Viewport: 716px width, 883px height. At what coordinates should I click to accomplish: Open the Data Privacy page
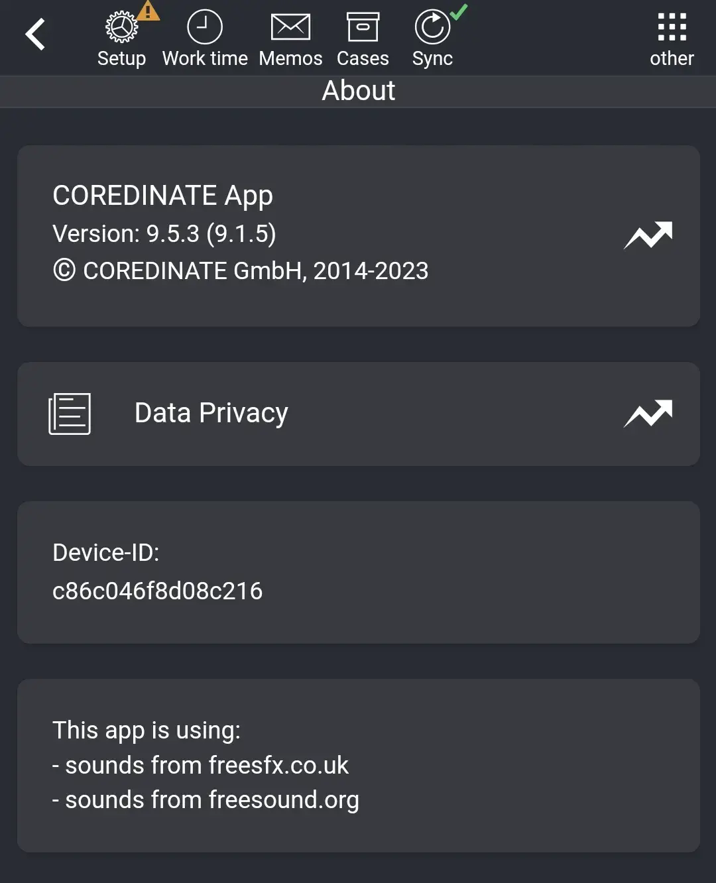[x=211, y=413]
